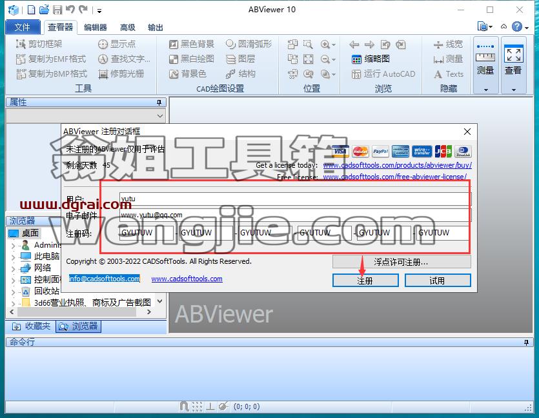This screenshot has width=539, height=418.
Task: Toggle the 测量 hide option in 隐藏 group
Action: 448,59
